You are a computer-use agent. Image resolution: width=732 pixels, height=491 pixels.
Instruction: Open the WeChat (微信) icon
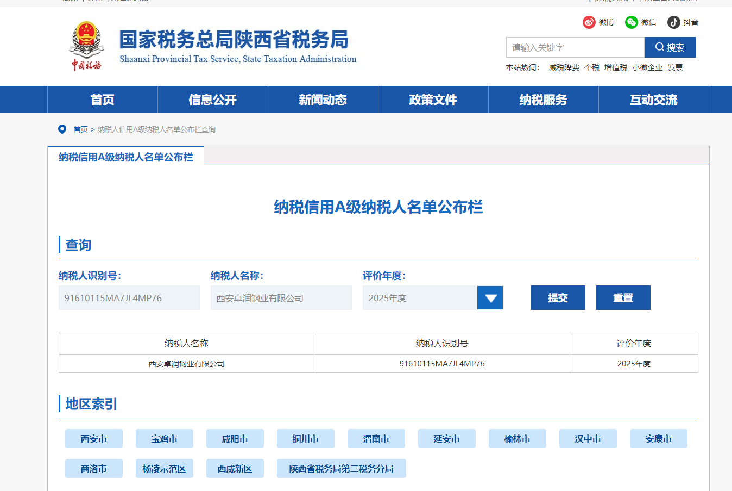coord(631,22)
